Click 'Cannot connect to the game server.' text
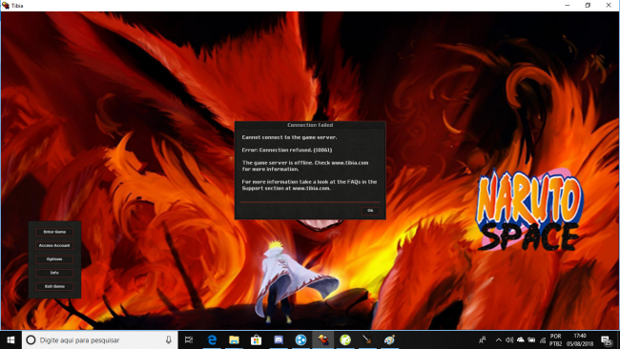Viewport: 620px width, 349px height. 289,137
